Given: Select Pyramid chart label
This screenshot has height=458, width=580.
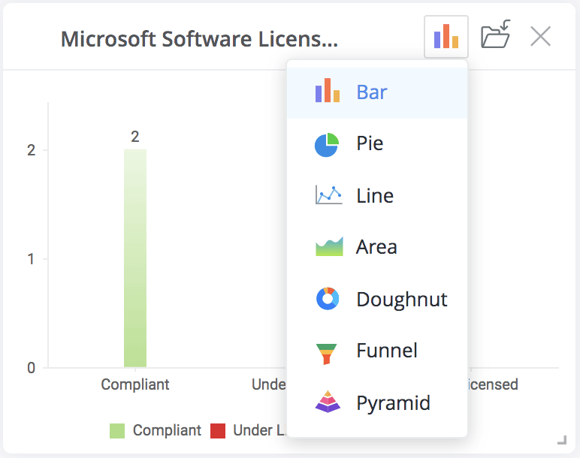Looking at the screenshot, I should coord(393,403).
